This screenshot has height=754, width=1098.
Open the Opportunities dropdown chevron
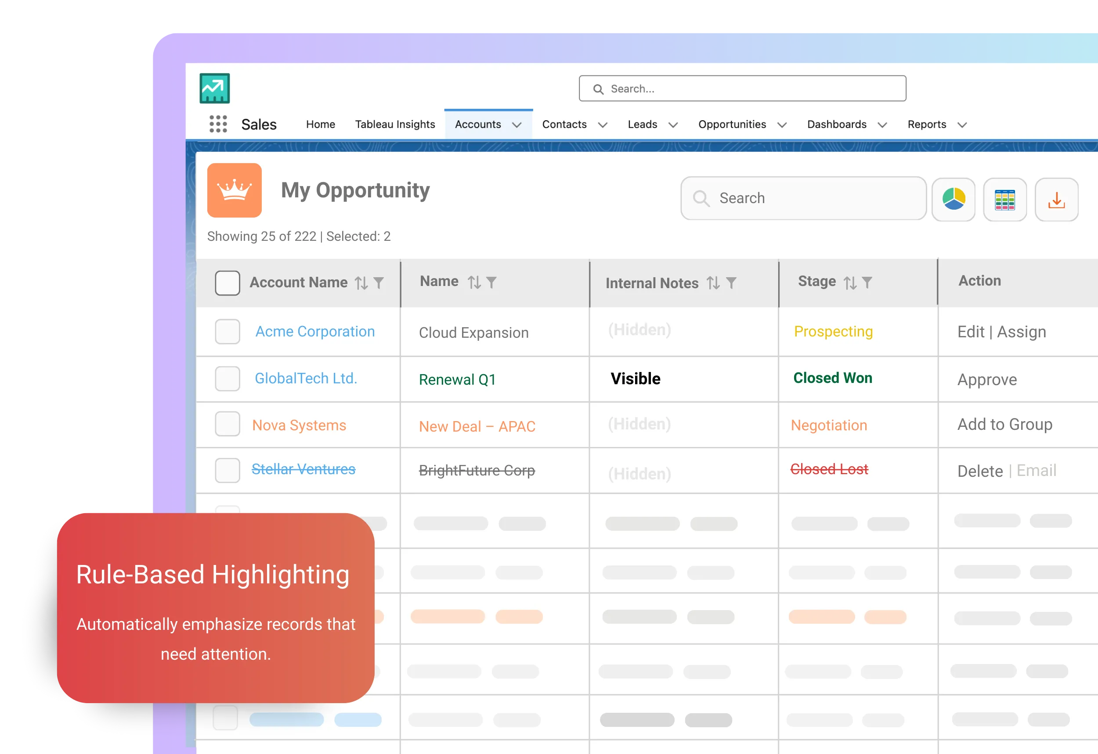point(782,125)
